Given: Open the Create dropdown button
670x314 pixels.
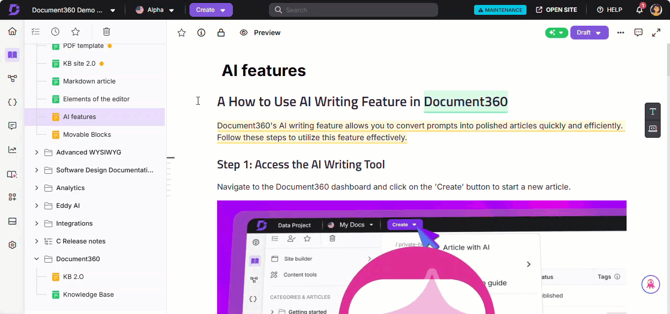Looking at the screenshot, I should pos(211,10).
